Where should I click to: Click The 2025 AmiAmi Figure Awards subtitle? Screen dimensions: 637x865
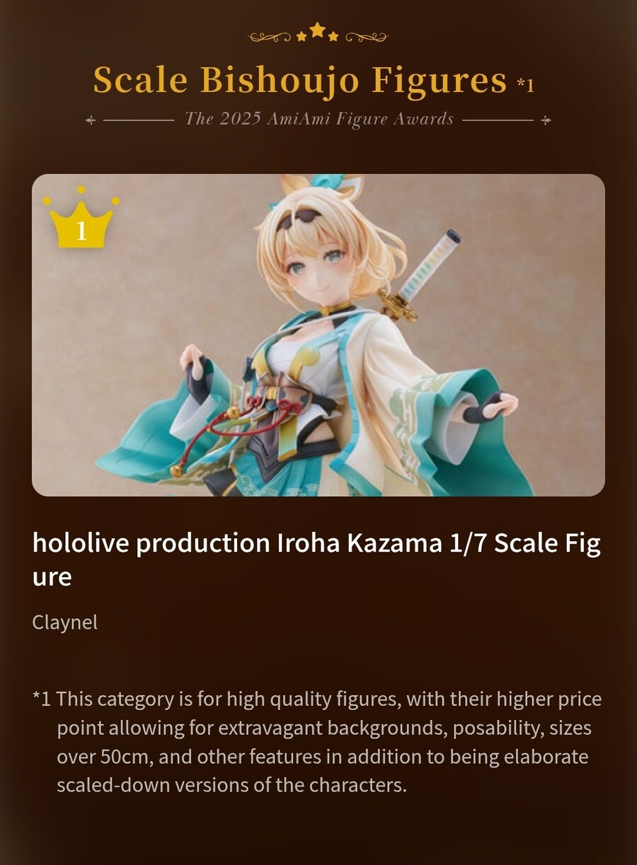coord(318,119)
